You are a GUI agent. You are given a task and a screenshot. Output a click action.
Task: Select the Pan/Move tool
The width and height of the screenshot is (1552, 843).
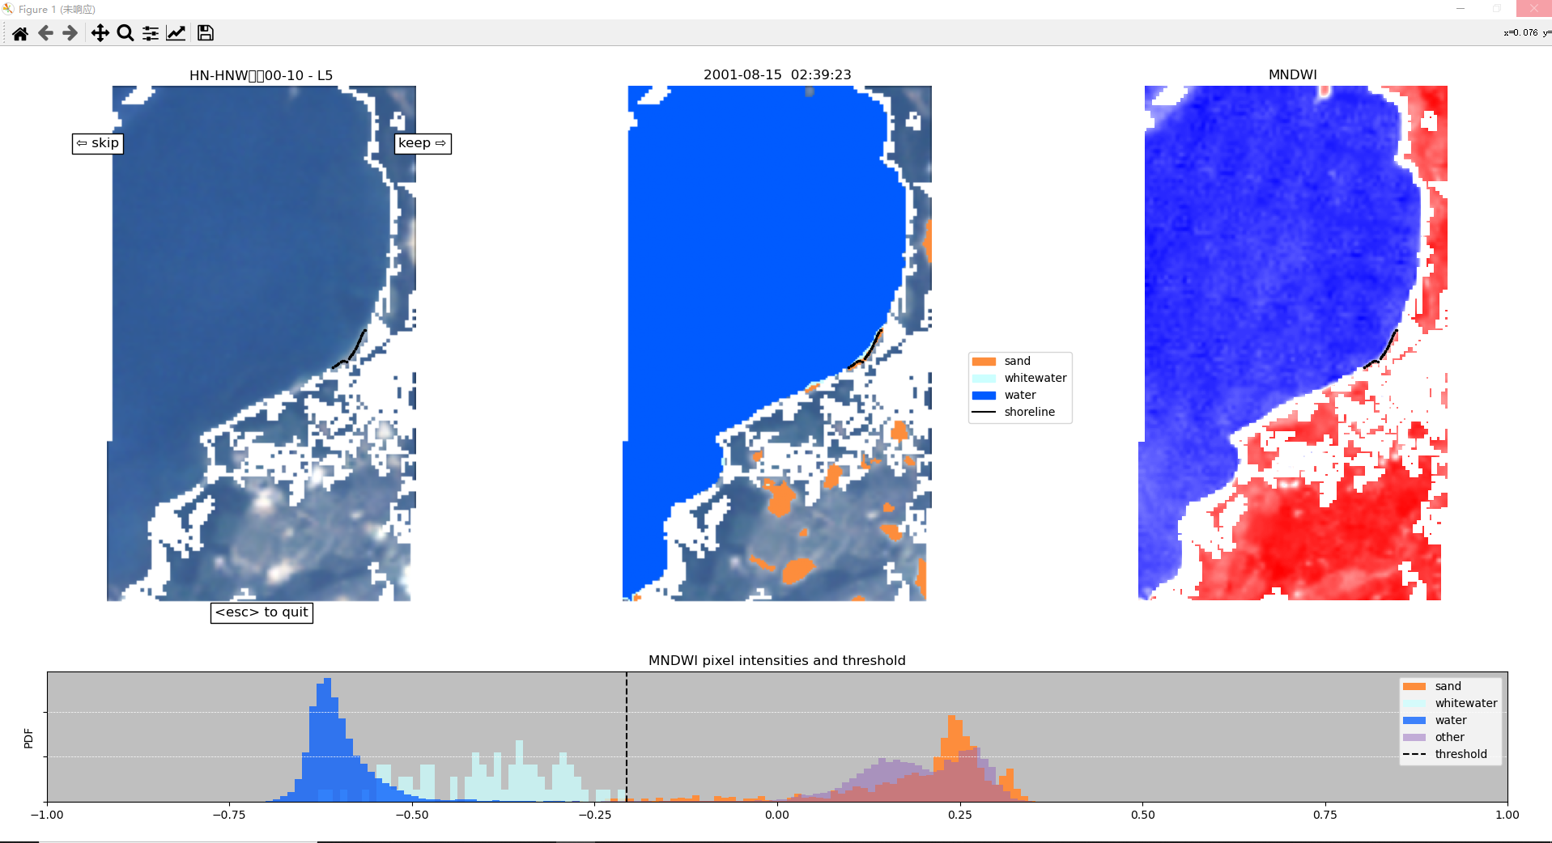[100, 32]
